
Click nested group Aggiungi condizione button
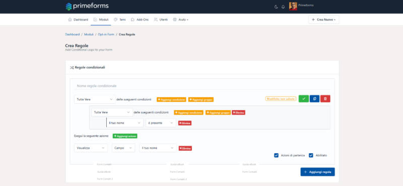click(188, 113)
